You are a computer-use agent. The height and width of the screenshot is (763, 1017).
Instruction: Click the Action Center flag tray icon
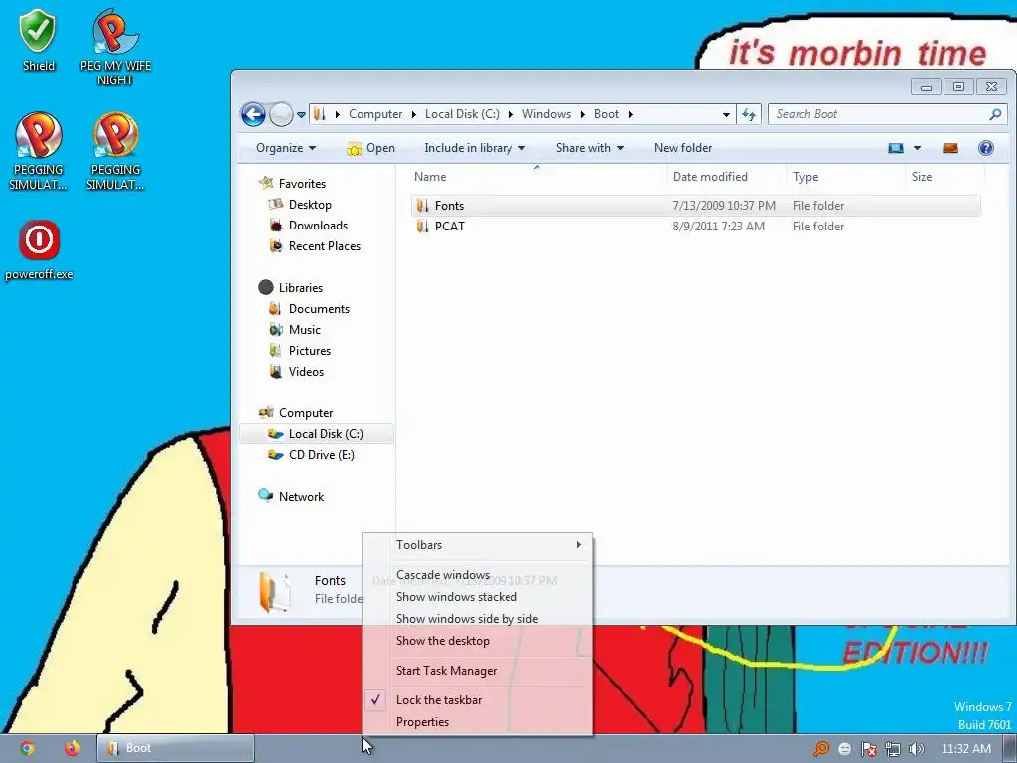coord(868,749)
